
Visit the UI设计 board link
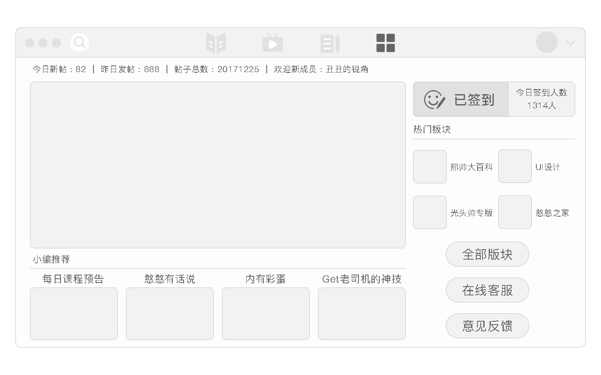pos(548,167)
